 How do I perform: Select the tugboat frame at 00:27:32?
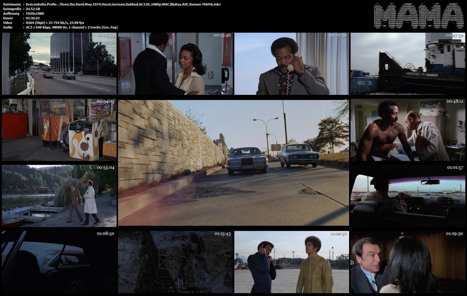click(x=408, y=64)
